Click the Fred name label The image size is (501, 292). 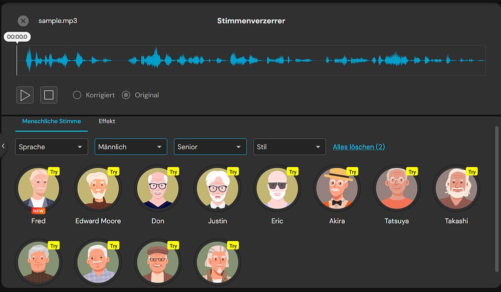39,221
